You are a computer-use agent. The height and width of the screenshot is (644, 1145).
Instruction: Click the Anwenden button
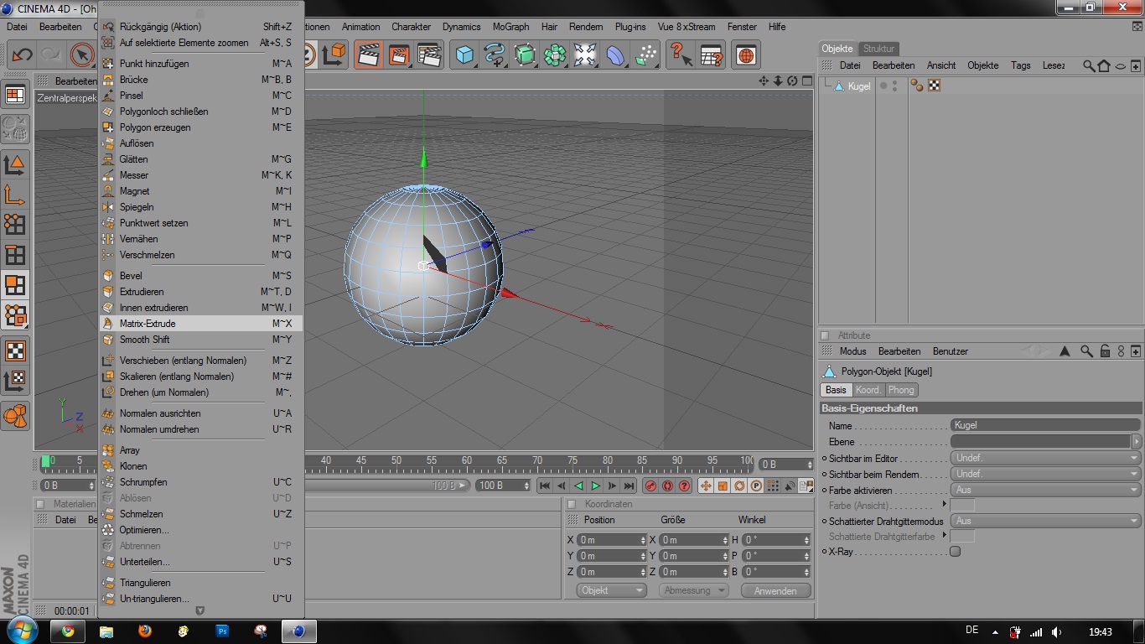click(x=775, y=590)
